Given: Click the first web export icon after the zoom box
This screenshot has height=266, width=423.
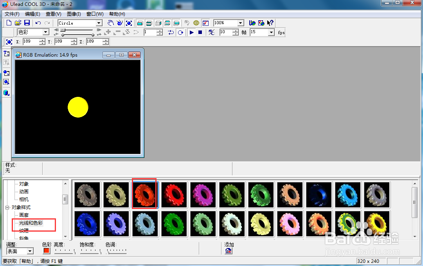Looking at the screenshot, I should click(x=252, y=23).
